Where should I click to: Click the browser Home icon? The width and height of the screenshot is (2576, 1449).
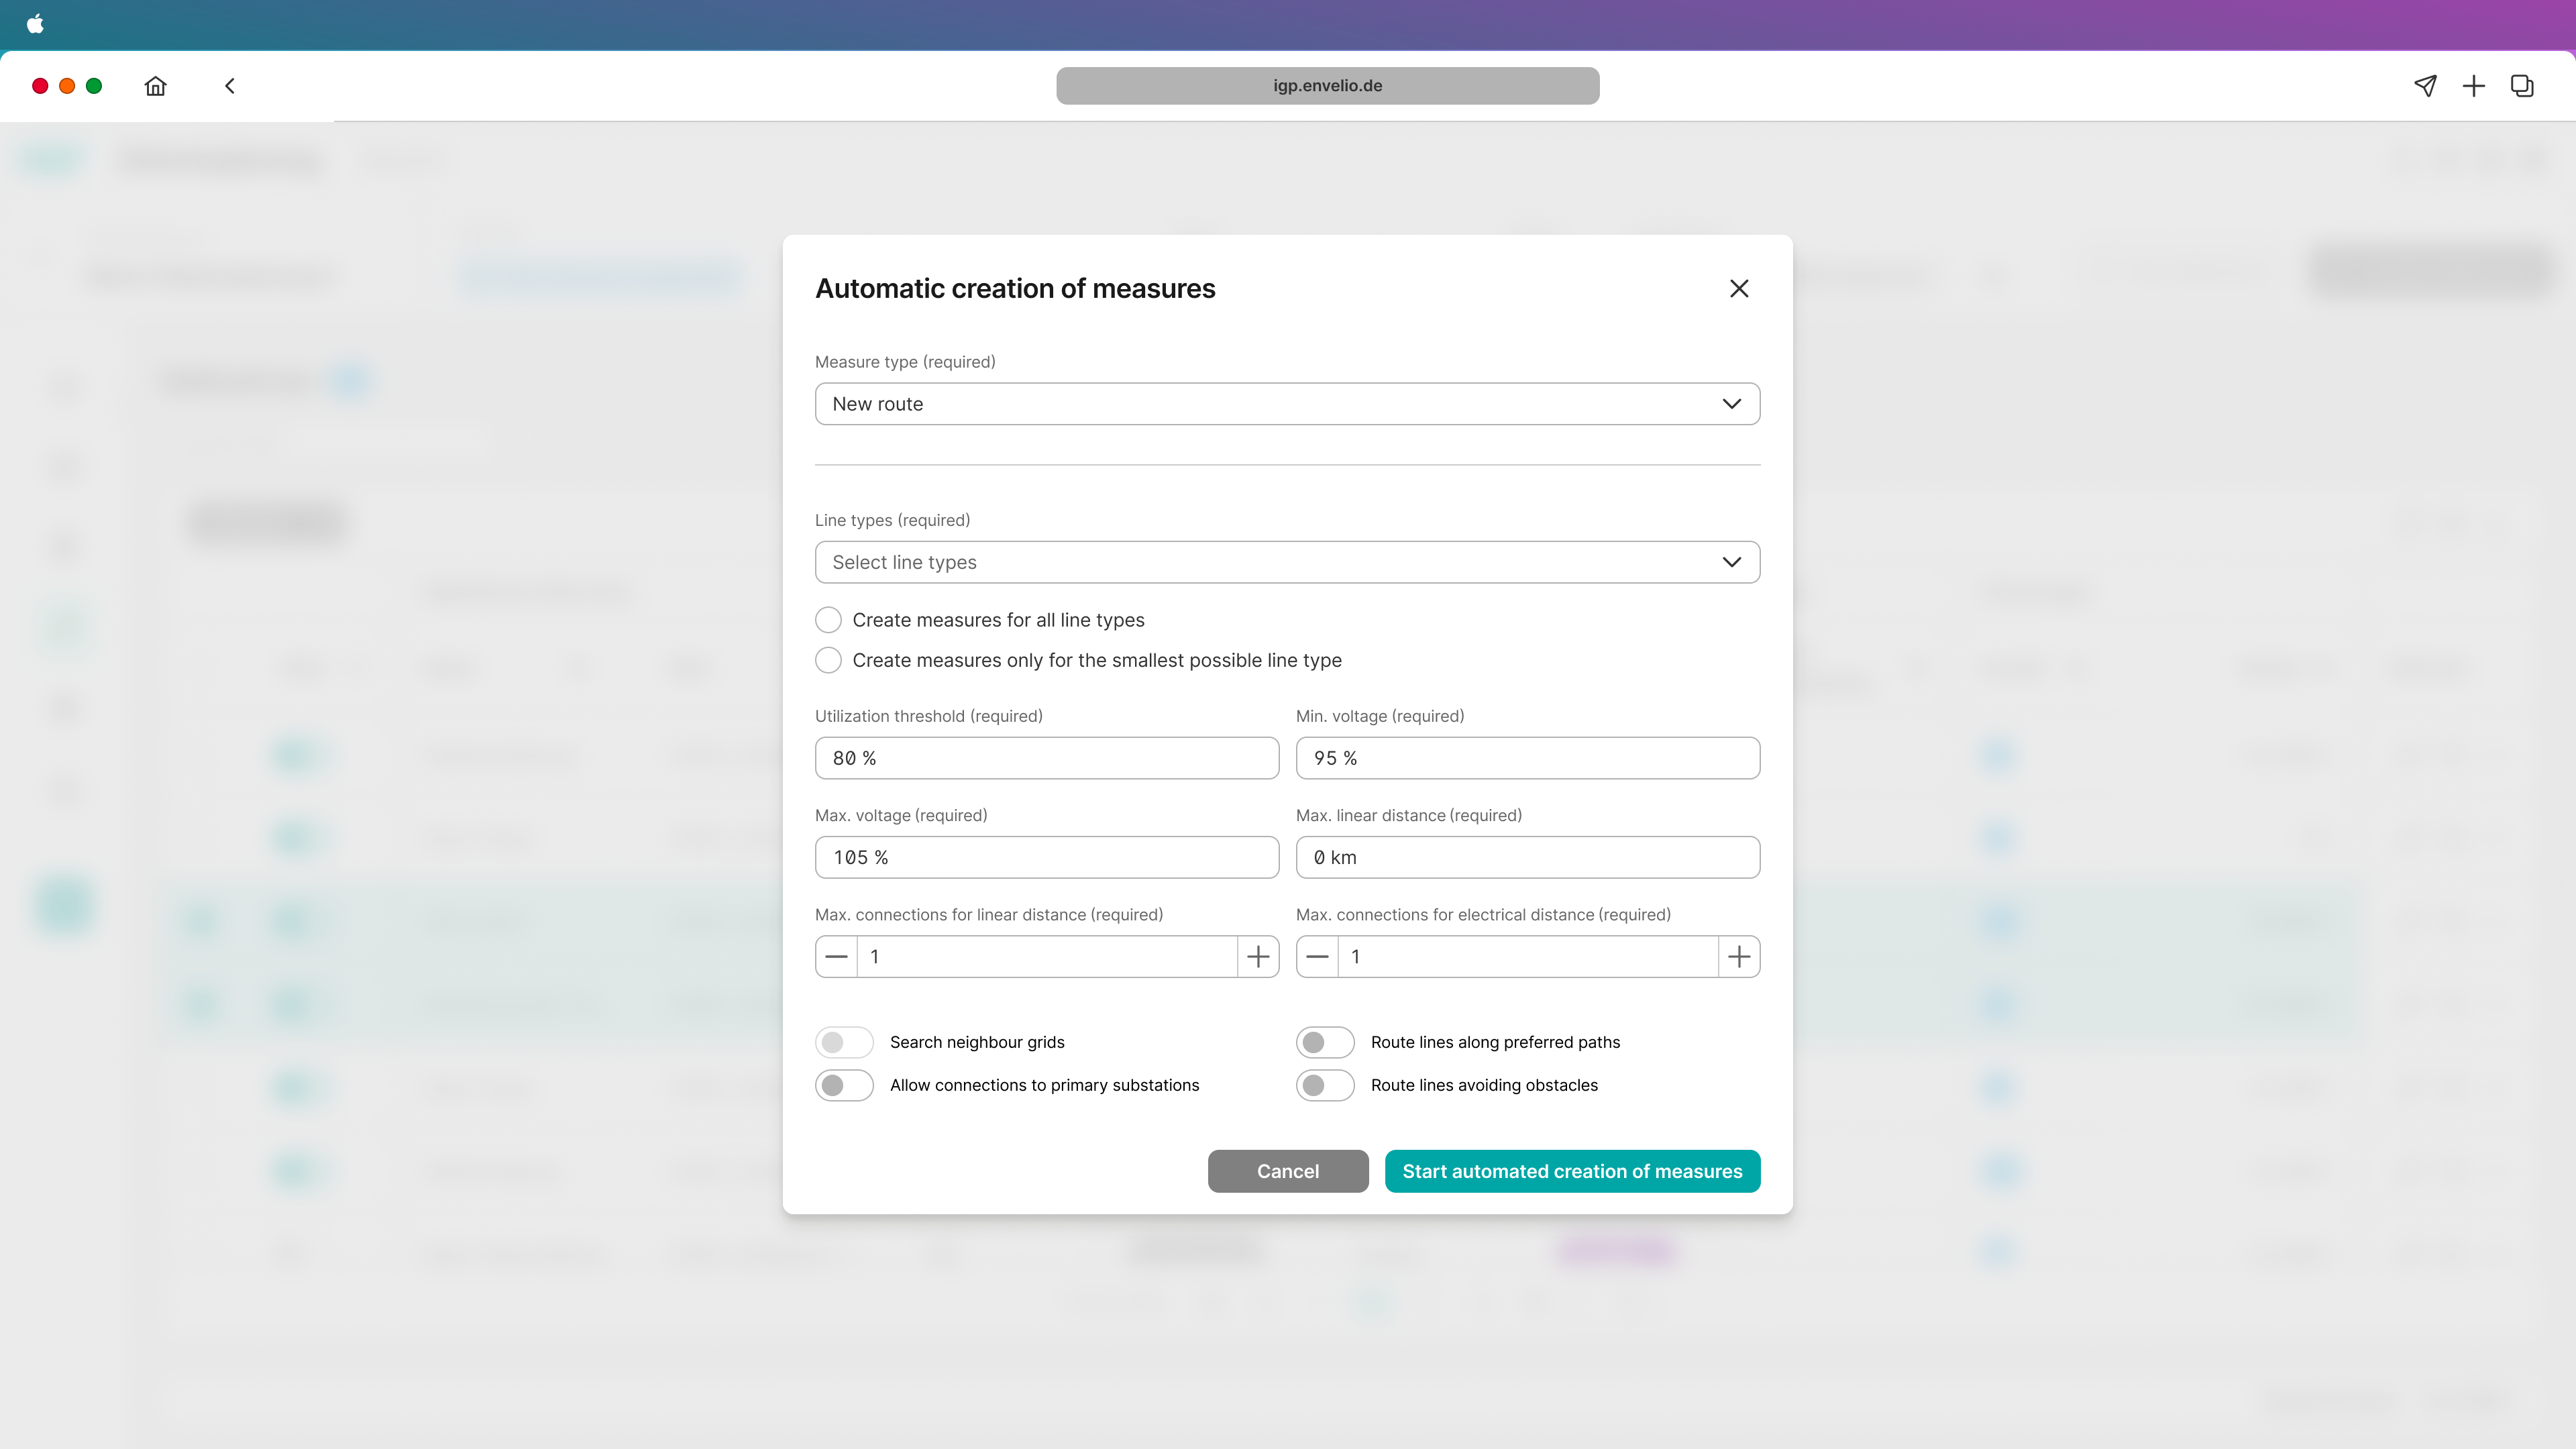click(x=155, y=86)
